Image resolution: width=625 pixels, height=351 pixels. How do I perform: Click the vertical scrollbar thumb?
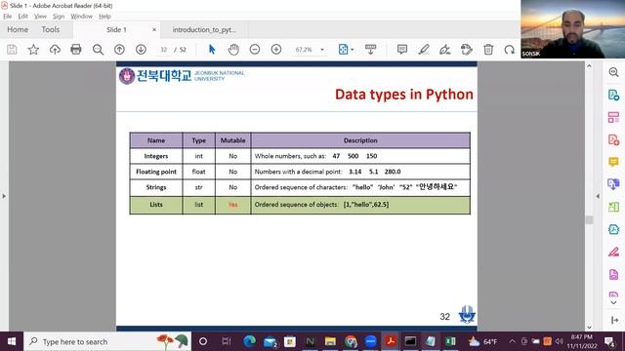[589, 219]
